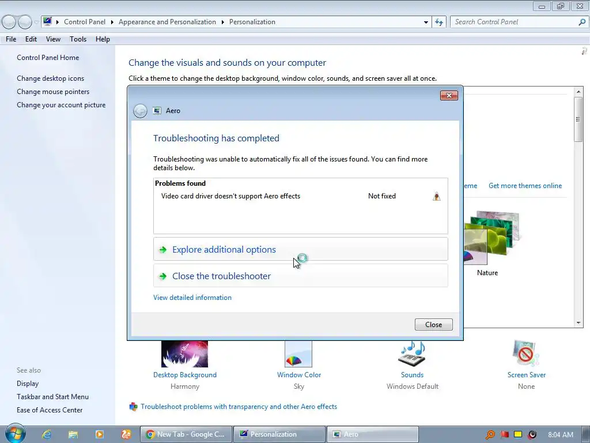
Task: Click the Personalization breadcrumb in address bar
Action: coord(252,22)
